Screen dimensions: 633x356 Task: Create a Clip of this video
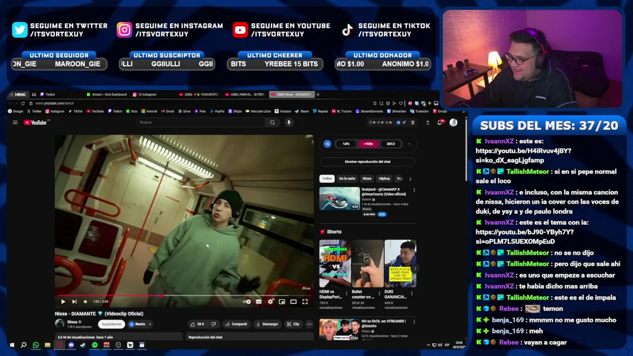[293, 324]
